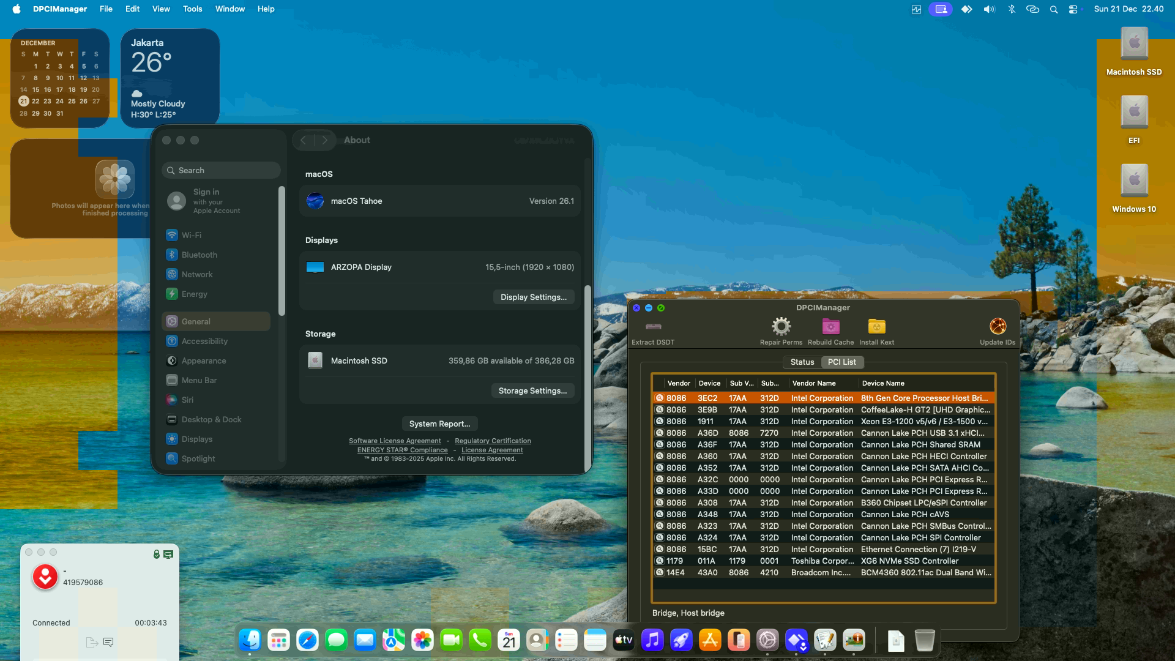The height and width of the screenshot is (661, 1175).
Task: Open Finder from the Dock
Action: pos(250,640)
